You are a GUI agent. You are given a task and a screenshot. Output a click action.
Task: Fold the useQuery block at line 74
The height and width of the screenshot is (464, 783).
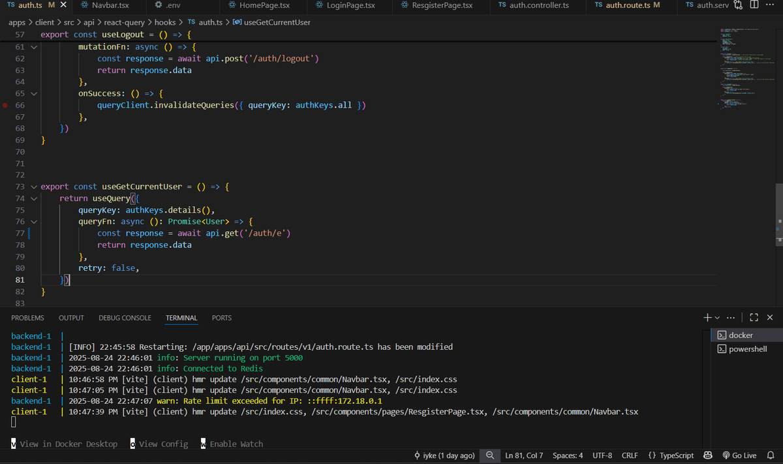pos(34,198)
